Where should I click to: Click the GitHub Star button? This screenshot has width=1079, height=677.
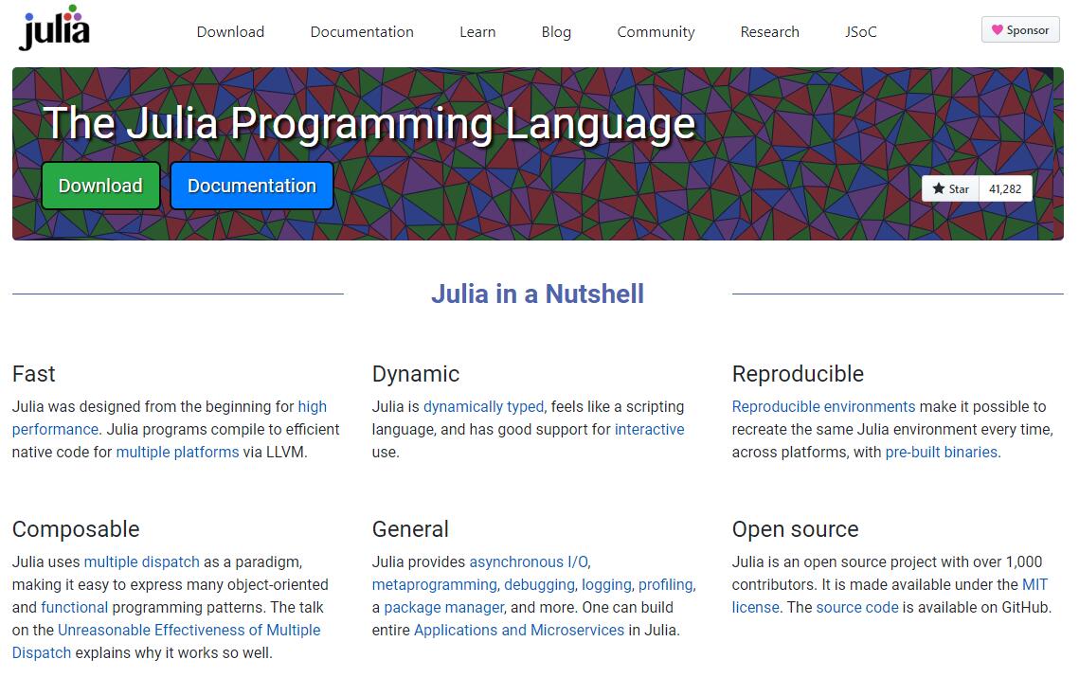949,188
